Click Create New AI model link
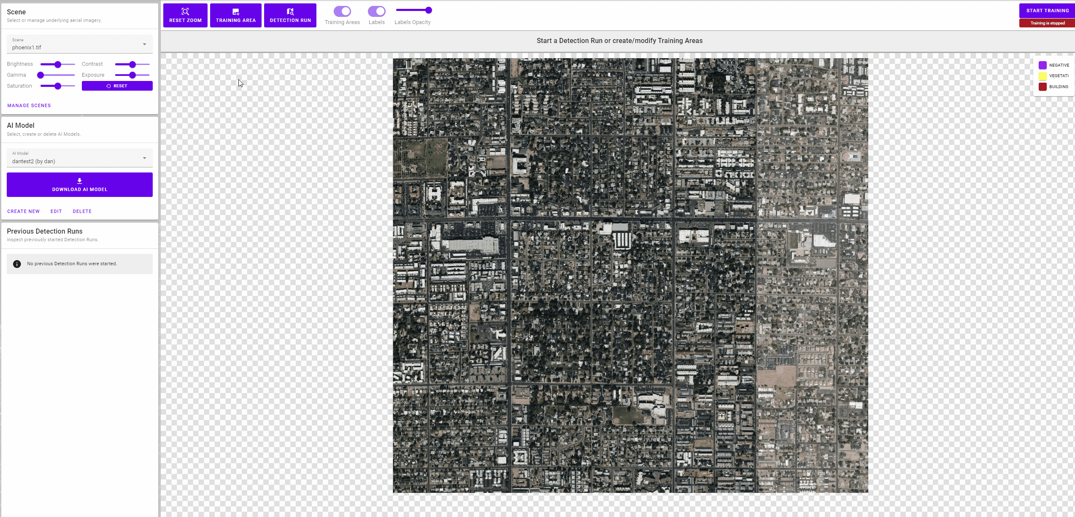 tap(23, 211)
